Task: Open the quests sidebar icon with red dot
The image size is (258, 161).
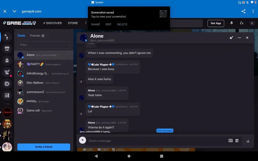Action: (7, 72)
